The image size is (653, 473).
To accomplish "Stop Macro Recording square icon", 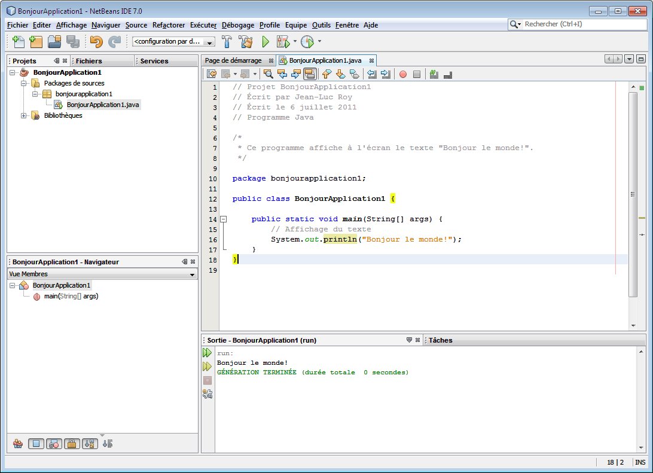I will pos(416,74).
